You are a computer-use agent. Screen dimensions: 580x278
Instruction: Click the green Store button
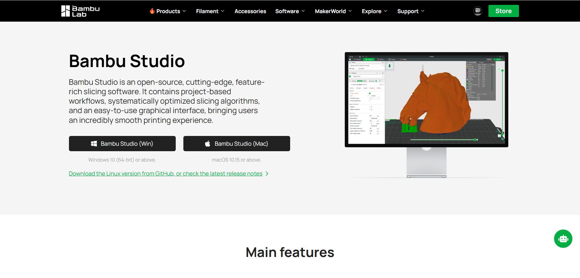coord(503,11)
